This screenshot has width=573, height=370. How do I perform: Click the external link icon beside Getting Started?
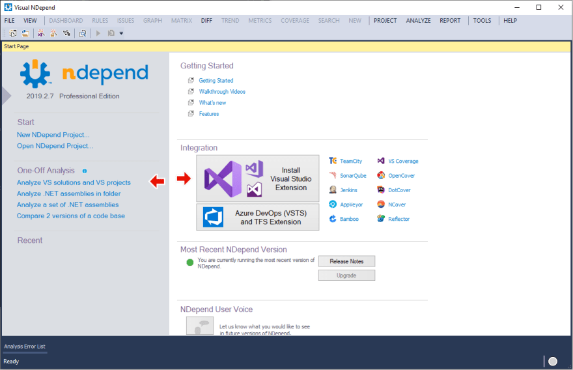(x=191, y=80)
